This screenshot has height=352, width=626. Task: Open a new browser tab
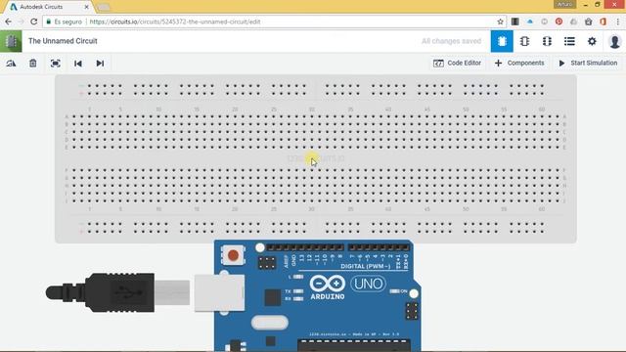click(x=104, y=7)
